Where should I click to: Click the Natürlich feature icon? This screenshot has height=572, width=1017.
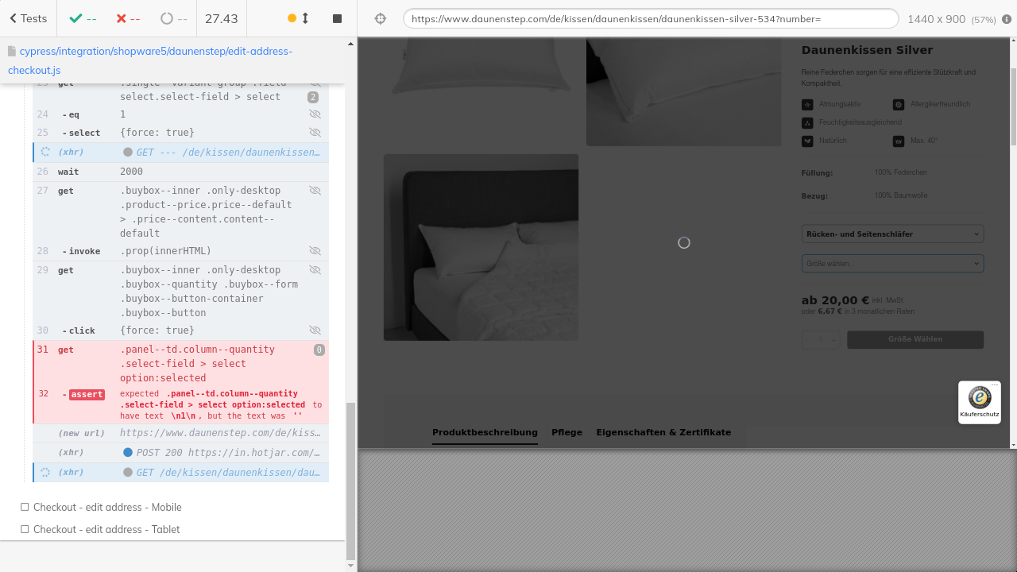tap(807, 141)
